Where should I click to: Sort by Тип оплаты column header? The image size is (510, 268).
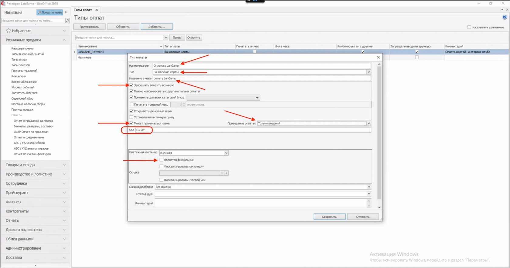pos(199,46)
